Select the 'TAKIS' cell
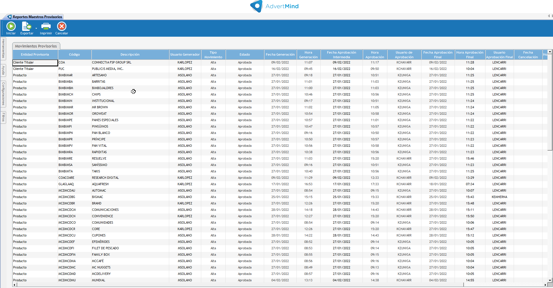This screenshot has width=553, height=288. tap(130, 171)
